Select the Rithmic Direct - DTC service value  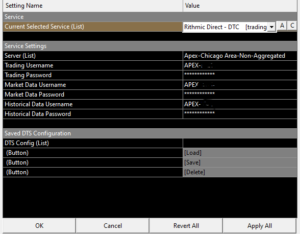pos(225,27)
